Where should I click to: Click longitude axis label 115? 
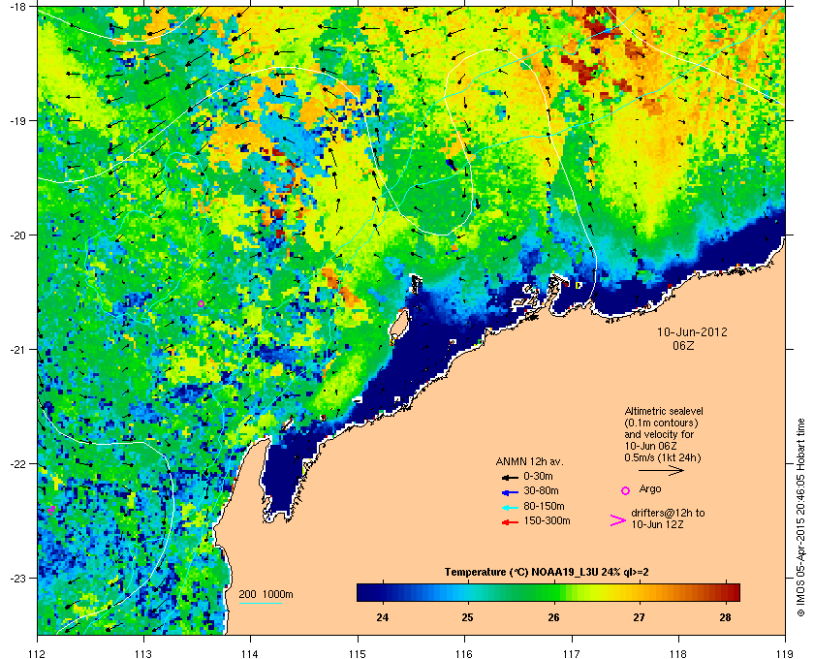358,653
